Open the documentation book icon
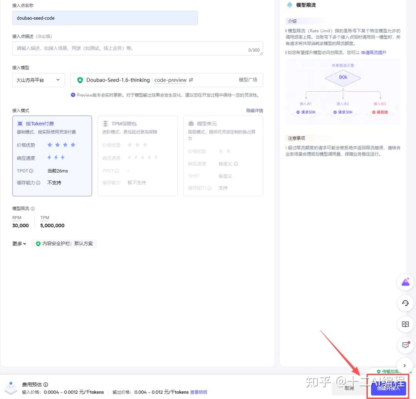Viewport: 416px width, 399px height. tap(405, 324)
